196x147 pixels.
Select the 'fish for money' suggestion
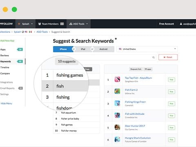[69, 131]
